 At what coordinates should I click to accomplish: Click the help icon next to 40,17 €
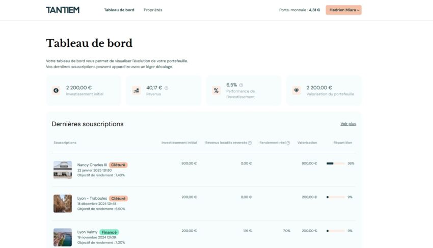point(167,88)
